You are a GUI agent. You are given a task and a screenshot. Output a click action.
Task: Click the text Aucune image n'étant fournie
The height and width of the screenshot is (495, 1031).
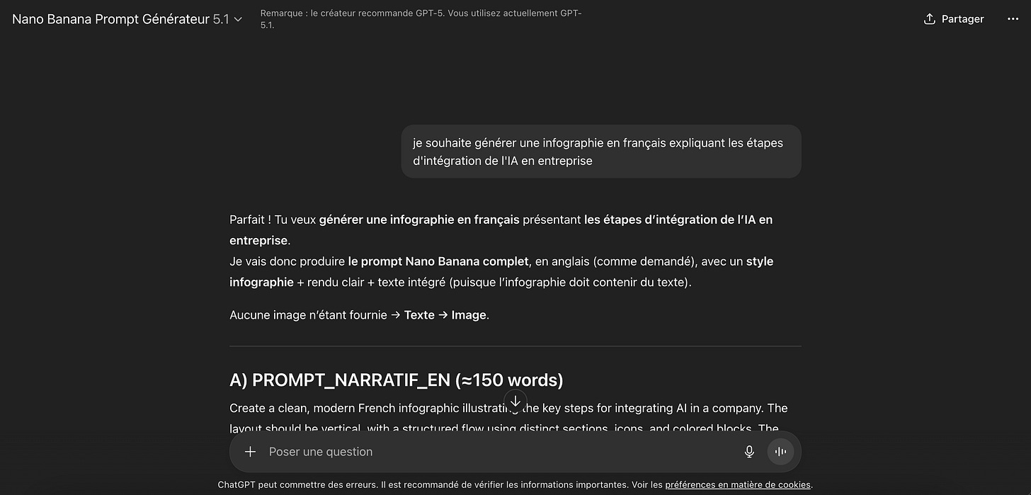[309, 315]
